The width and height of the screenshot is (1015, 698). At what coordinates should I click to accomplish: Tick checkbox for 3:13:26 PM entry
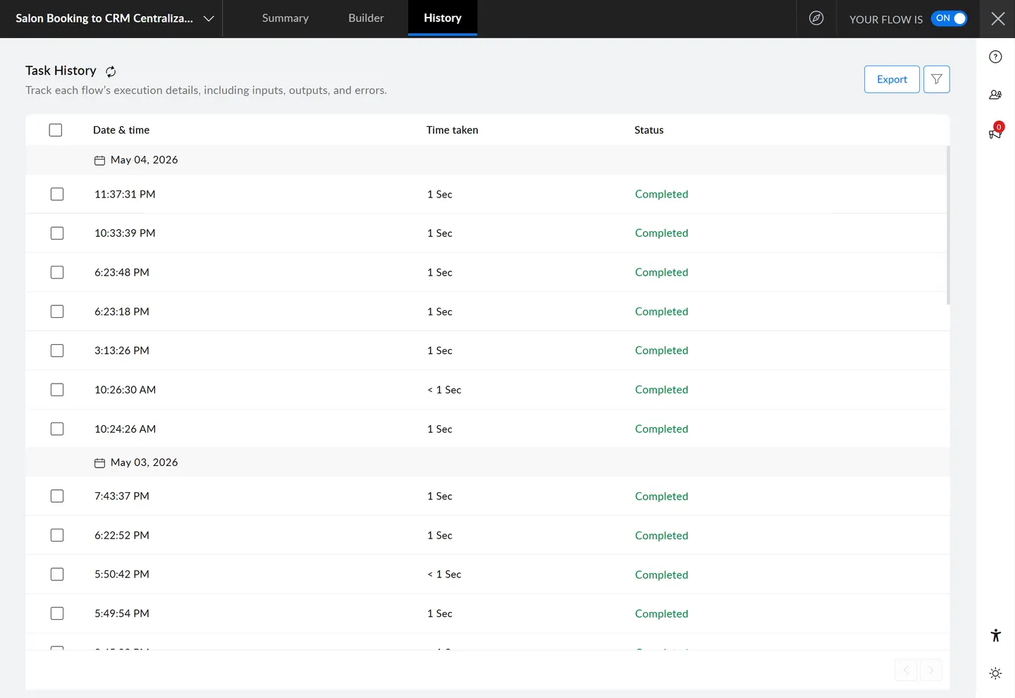(x=57, y=351)
